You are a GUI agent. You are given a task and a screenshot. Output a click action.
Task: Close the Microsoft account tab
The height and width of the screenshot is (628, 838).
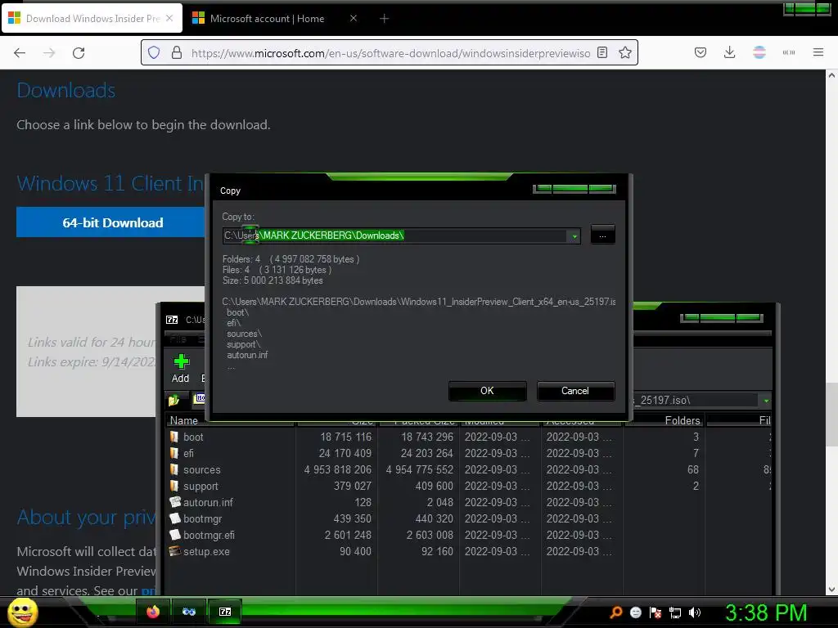[354, 18]
